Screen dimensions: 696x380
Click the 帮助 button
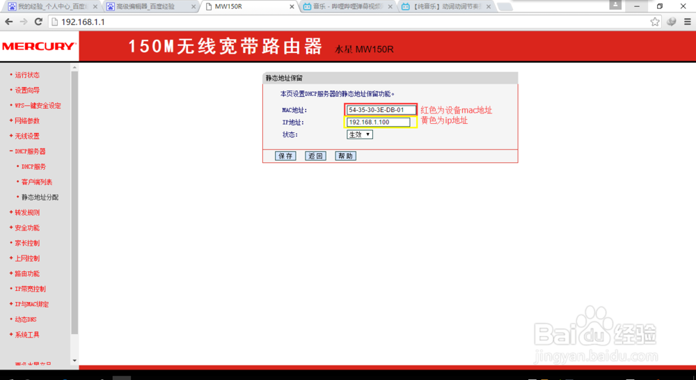tap(345, 156)
